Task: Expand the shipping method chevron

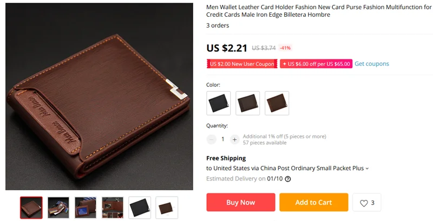Action: pyautogui.click(x=367, y=169)
